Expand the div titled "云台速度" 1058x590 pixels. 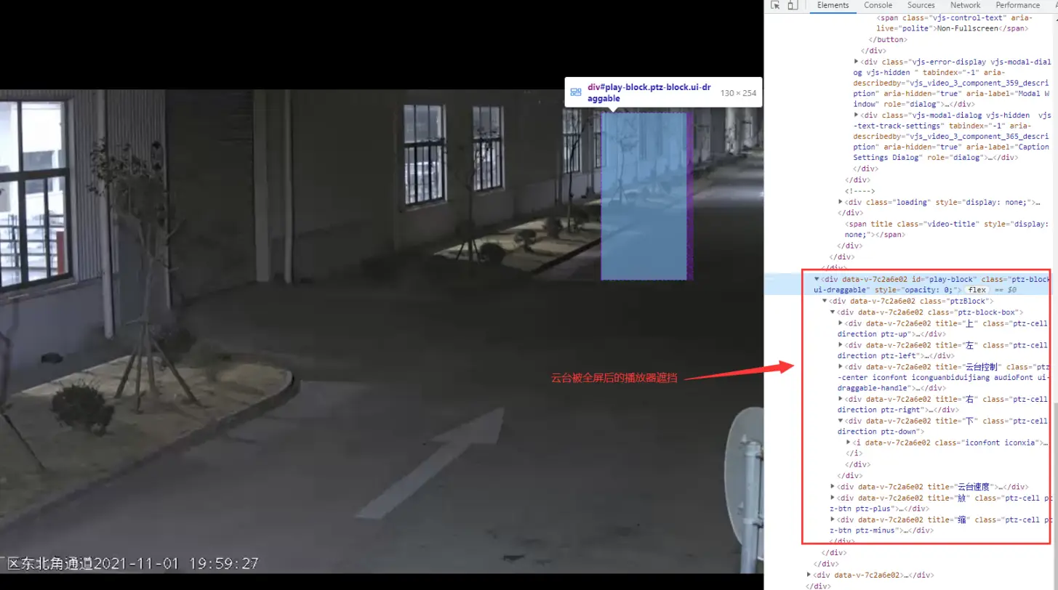833,487
